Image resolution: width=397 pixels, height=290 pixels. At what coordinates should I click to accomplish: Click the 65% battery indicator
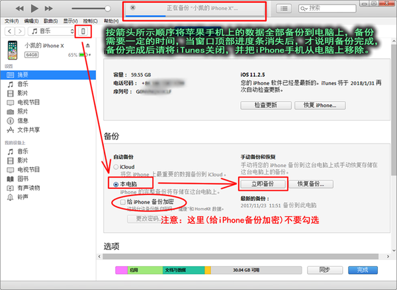coord(79,55)
